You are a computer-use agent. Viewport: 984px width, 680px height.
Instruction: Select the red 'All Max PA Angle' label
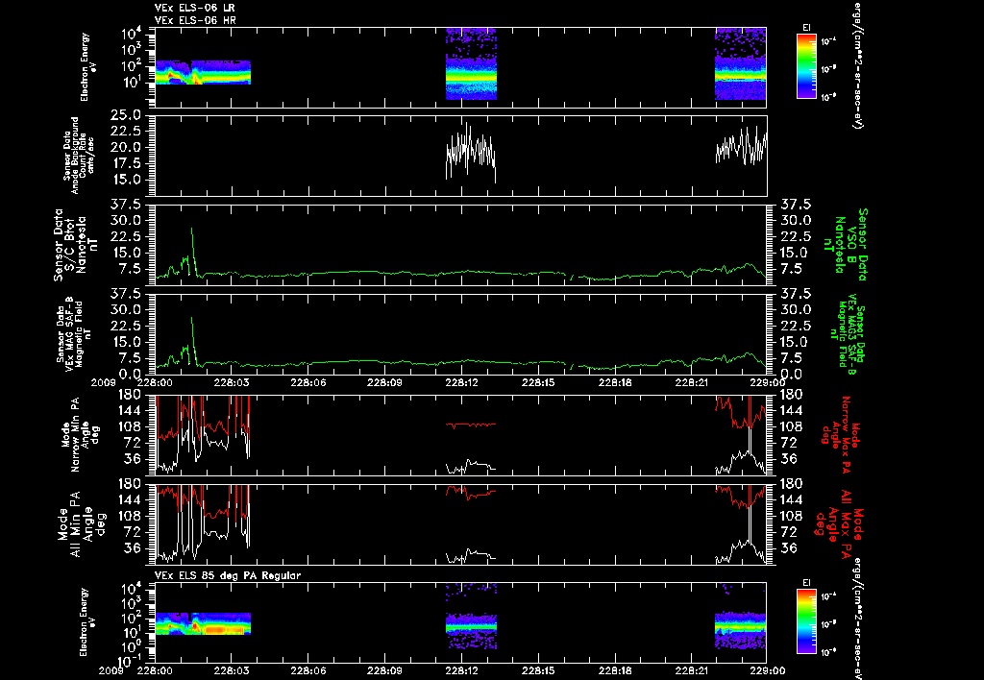coord(838,523)
